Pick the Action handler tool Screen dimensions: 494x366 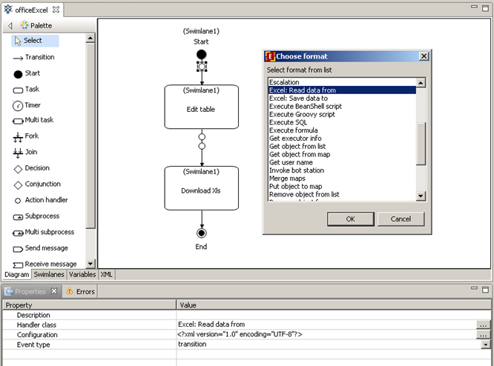click(x=45, y=200)
